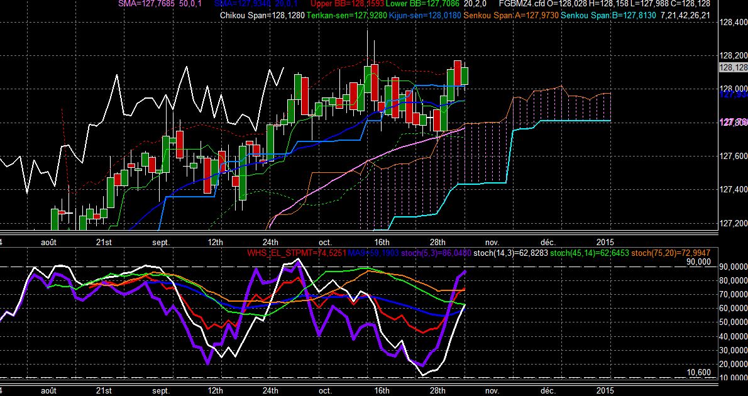
Task: Click the Bollinger parameters 20,2,0 text
Action: (x=475, y=3)
